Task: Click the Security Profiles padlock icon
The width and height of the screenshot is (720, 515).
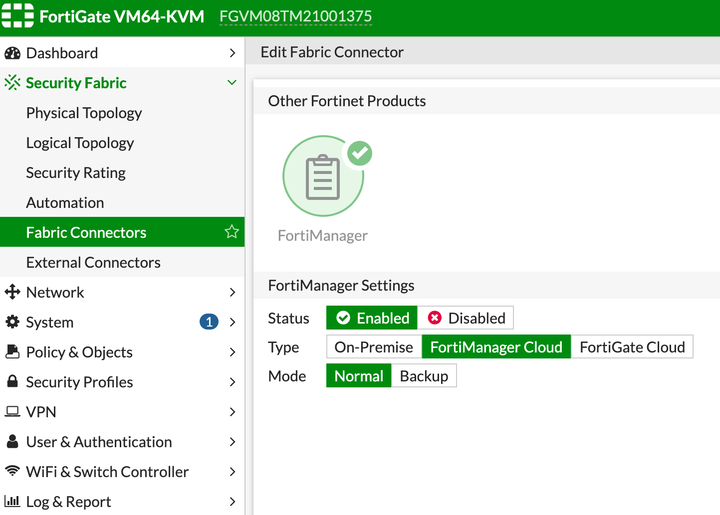Action: (12, 382)
